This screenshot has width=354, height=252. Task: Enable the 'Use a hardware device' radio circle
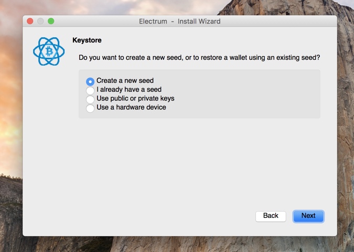[x=90, y=108]
